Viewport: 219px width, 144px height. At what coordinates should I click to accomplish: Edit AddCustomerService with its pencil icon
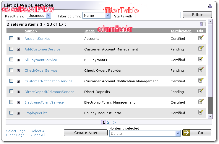pos(201,48)
